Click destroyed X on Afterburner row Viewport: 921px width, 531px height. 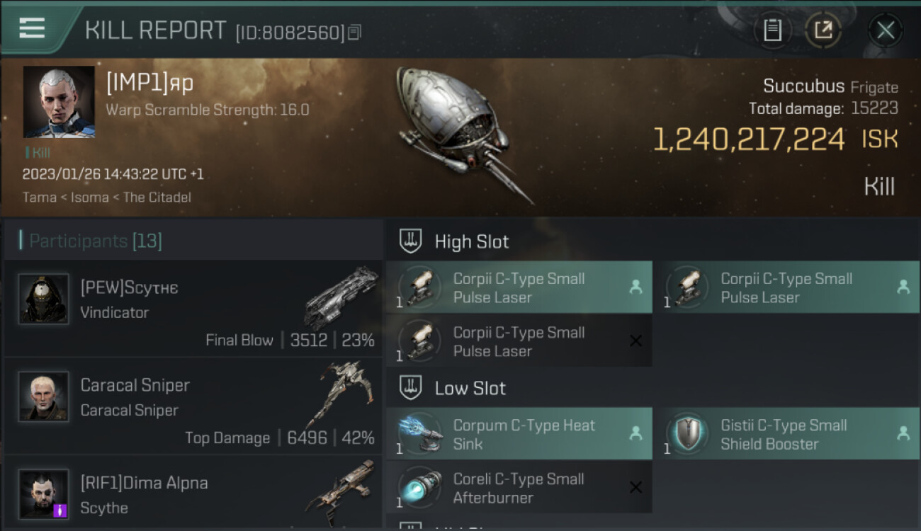click(635, 487)
